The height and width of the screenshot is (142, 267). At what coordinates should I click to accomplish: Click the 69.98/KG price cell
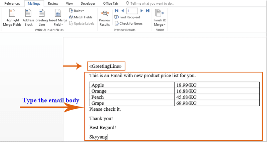217,103
